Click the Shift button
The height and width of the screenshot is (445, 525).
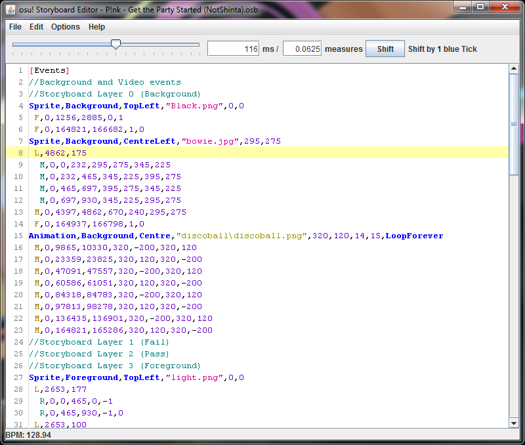tap(385, 49)
